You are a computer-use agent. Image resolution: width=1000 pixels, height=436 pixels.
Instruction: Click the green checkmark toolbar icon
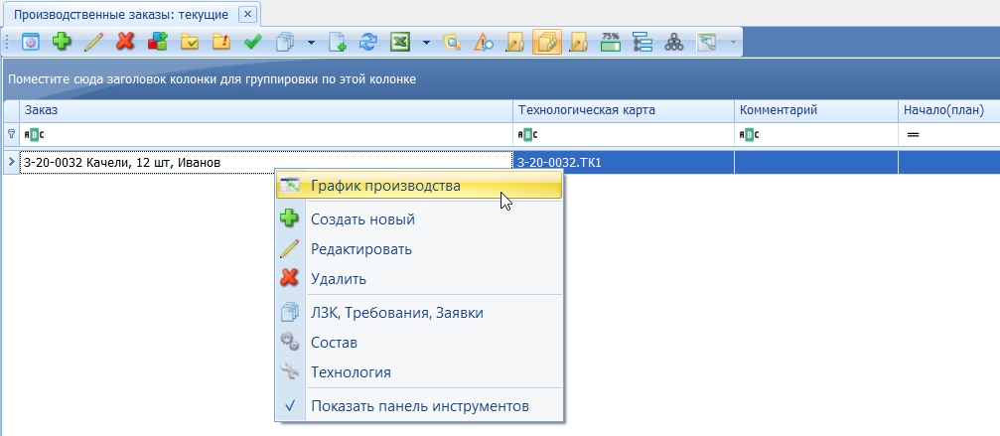point(253,43)
